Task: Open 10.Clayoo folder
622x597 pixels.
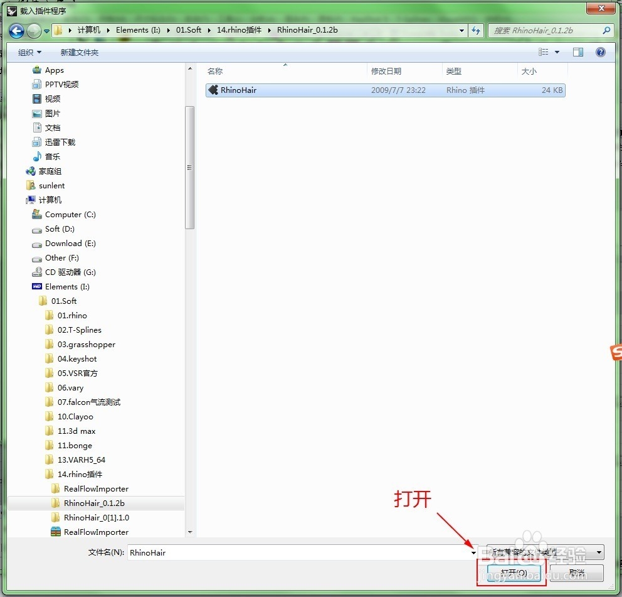Action: [x=75, y=416]
